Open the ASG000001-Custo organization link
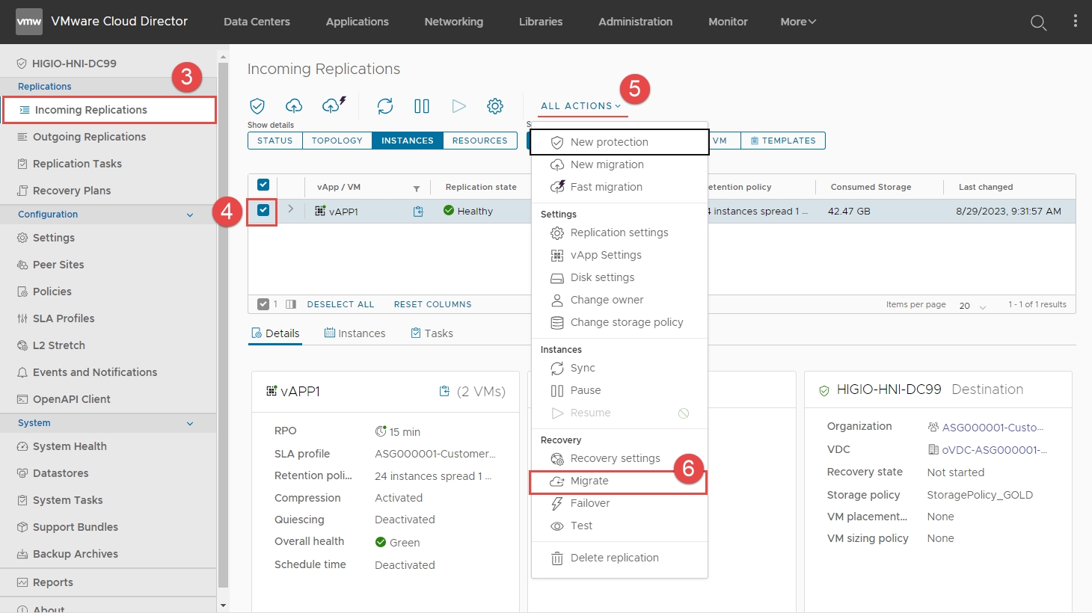Screen dimensions: 1092x613 [992, 428]
